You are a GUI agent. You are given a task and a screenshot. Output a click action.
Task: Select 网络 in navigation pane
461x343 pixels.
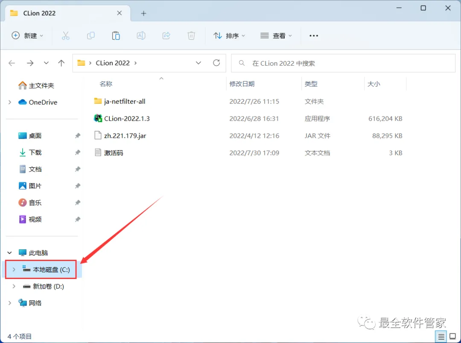pyautogui.click(x=30, y=303)
